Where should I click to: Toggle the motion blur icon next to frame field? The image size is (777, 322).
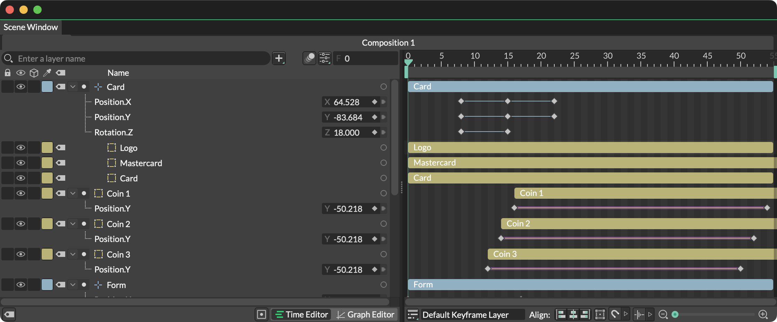pyautogui.click(x=309, y=58)
